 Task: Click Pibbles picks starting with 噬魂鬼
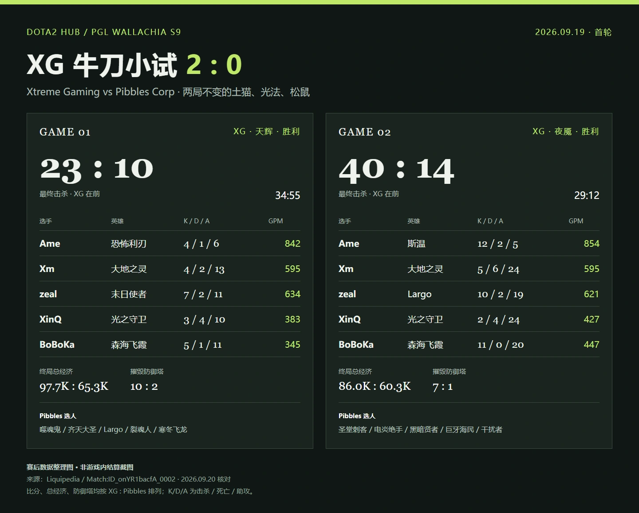[113, 430]
